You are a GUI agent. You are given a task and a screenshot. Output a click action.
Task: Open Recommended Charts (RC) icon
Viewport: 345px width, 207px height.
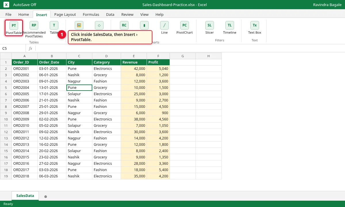[x=124, y=25]
